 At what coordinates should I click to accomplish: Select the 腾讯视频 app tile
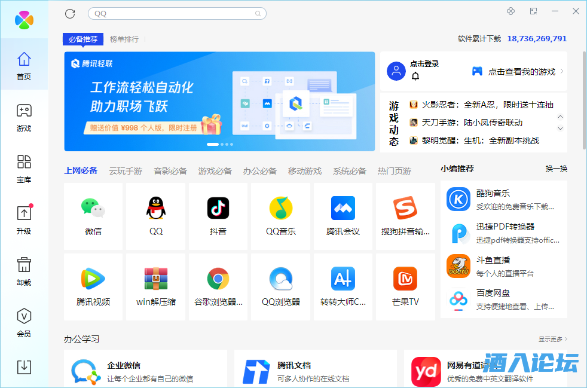coord(93,287)
